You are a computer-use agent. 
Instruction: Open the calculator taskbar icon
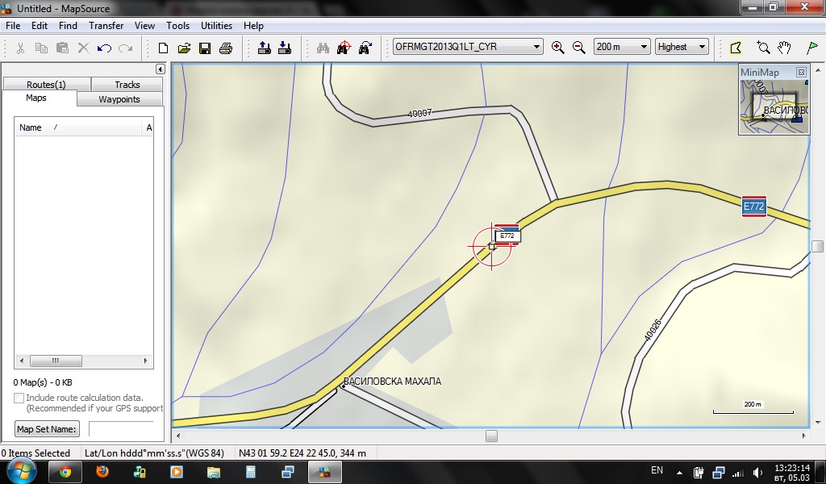251,472
